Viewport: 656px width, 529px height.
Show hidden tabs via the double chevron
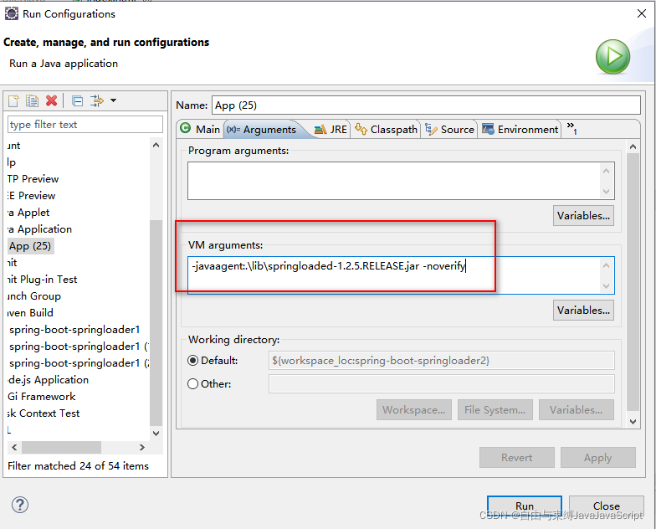572,127
